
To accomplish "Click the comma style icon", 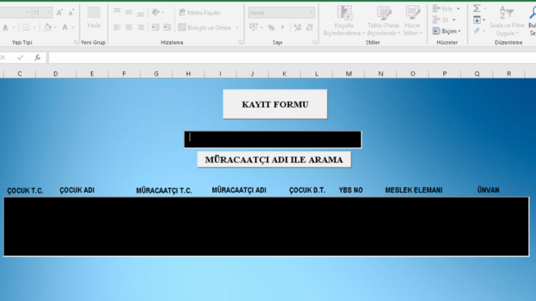I will 283,28.
